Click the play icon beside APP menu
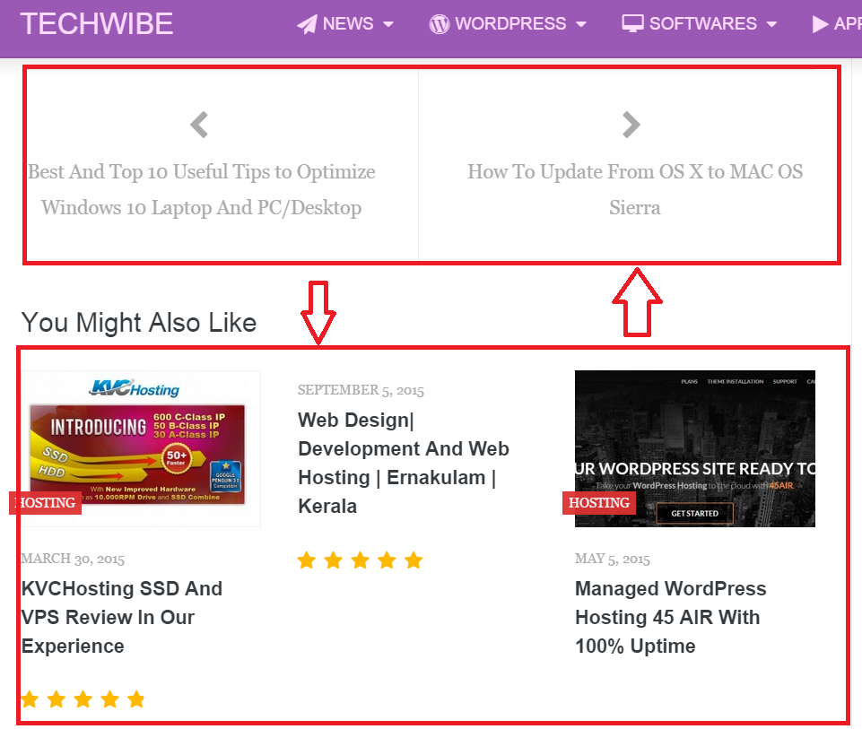Screen dimensions: 862x729 pyautogui.click(x=820, y=24)
